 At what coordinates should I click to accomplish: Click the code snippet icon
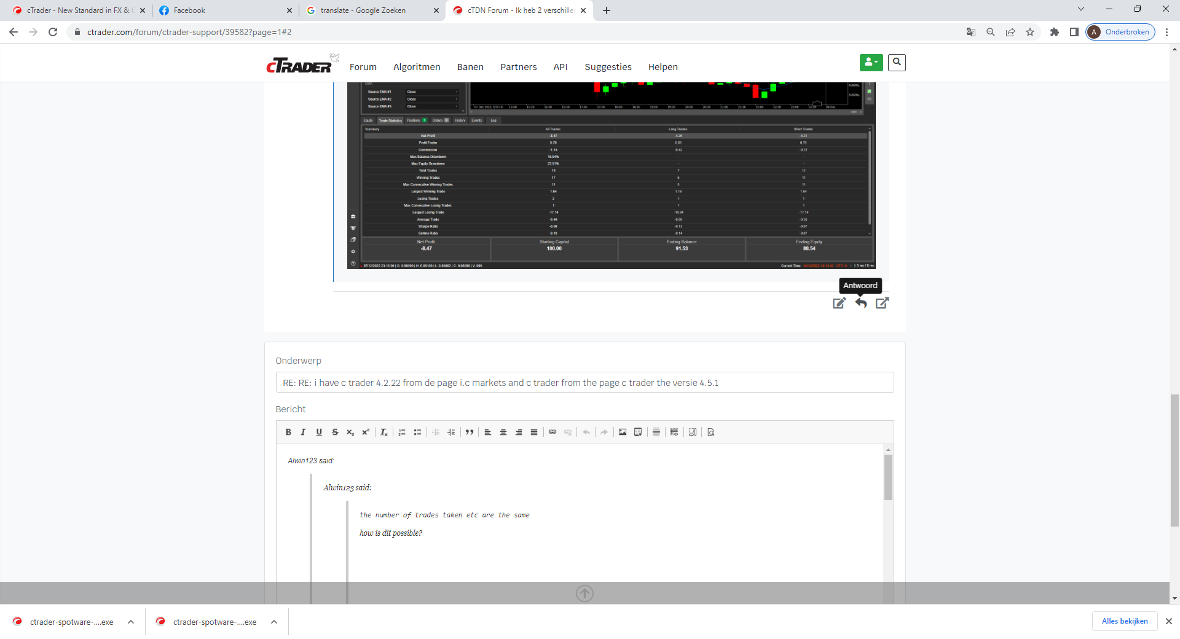pyautogui.click(x=674, y=432)
